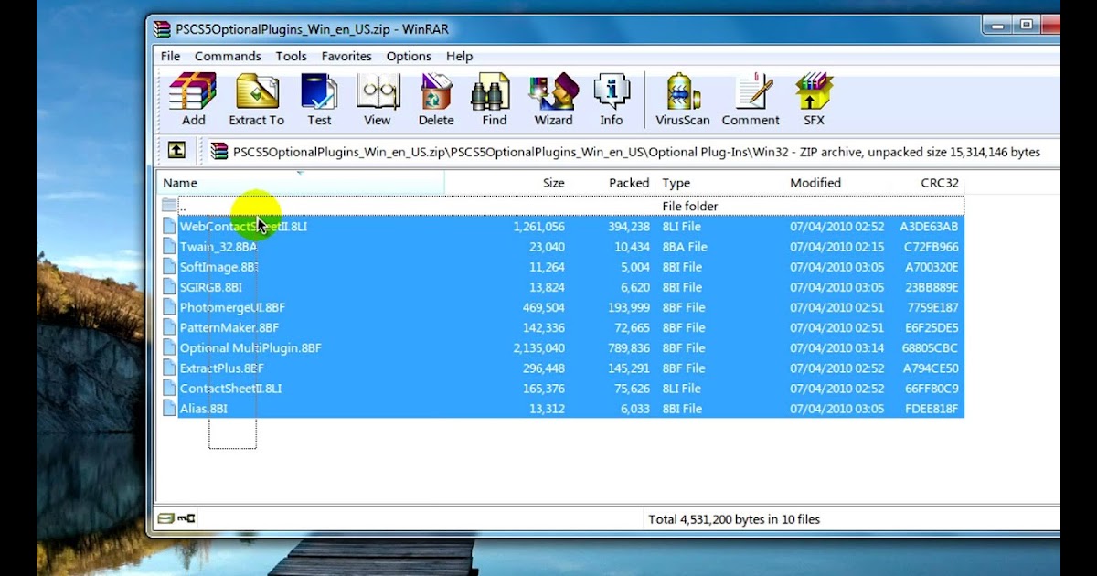Click file icon of SGIRGB.8BI

169,287
